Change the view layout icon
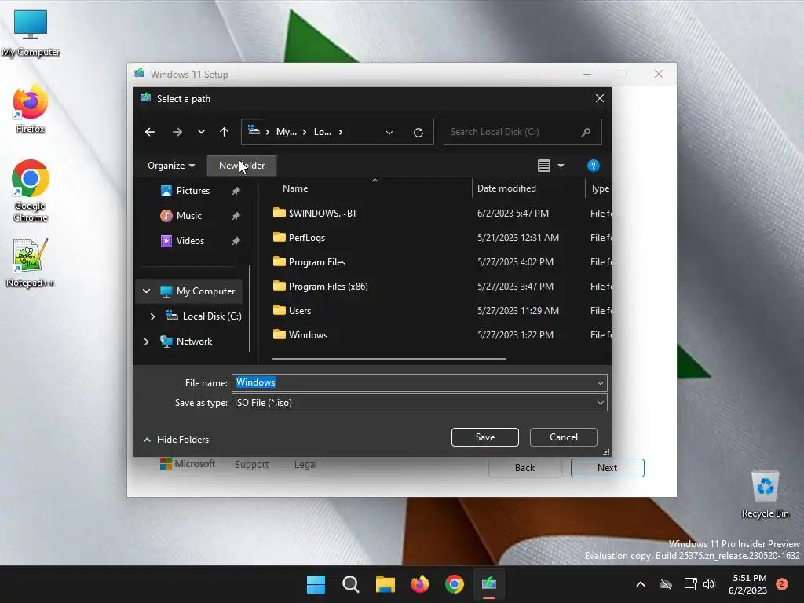The height and width of the screenshot is (603, 804). [x=544, y=166]
